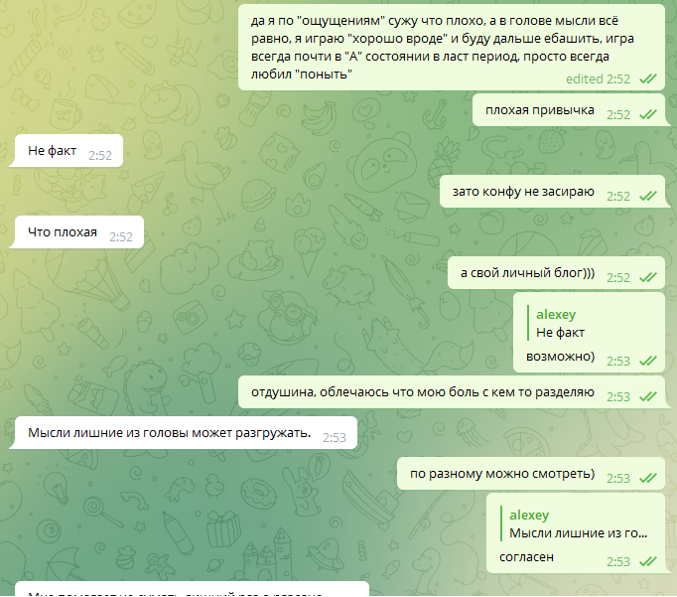
Task: Click the read checkmarks on 'плохая привычка' message
Action: pos(648,114)
